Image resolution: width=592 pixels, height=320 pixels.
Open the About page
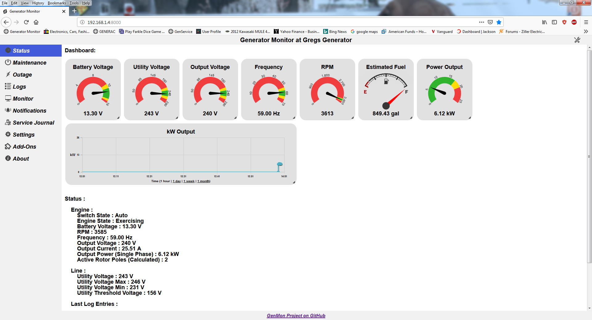coord(21,159)
